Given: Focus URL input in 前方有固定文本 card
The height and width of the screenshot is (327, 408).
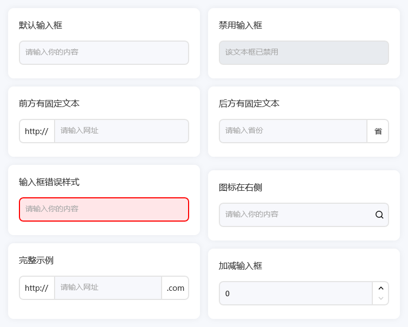Looking at the screenshot, I should 122,131.
